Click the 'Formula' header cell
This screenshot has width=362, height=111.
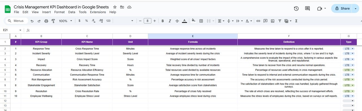click(x=193, y=42)
